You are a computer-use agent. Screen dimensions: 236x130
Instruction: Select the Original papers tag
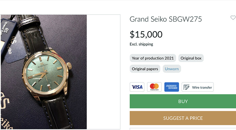coord(145,69)
